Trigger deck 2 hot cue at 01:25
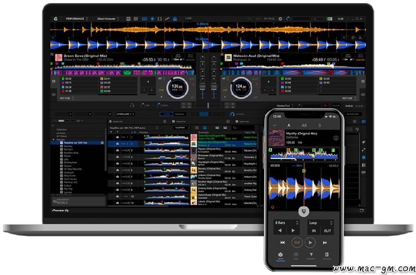416x275 pixels. [337, 79]
